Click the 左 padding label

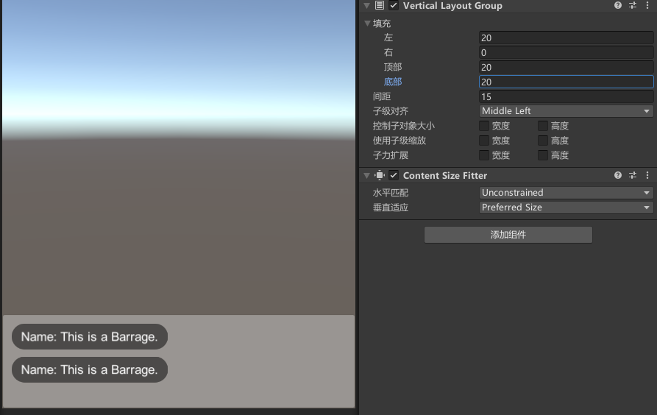388,38
